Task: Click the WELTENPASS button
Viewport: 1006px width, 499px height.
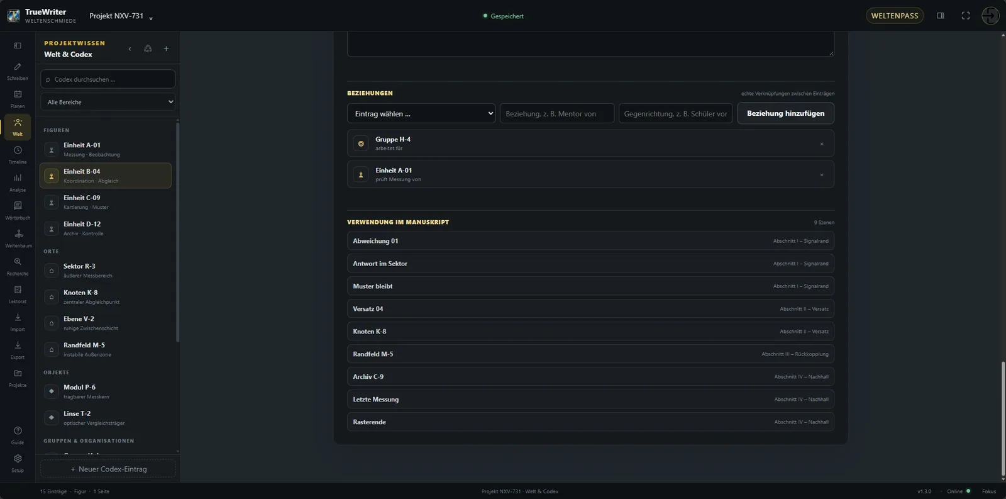Action: point(895,16)
